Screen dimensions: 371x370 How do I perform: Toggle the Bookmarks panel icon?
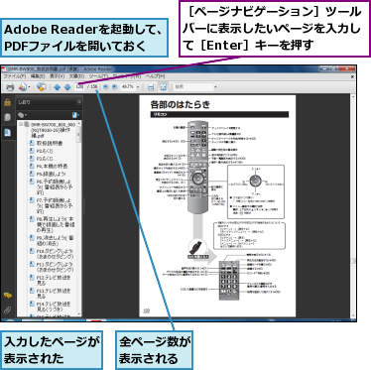click(7, 132)
